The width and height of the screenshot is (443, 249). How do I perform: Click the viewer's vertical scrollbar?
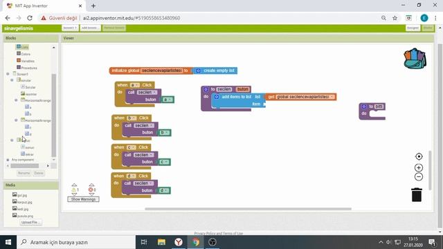pyautogui.click(x=431, y=170)
